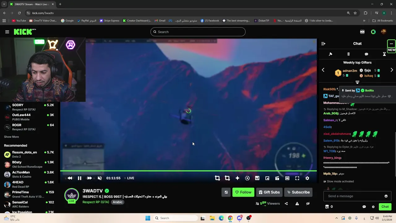Open the channel shop icon
This screenshot has width=396, height=223.
(x=327, y=207)
